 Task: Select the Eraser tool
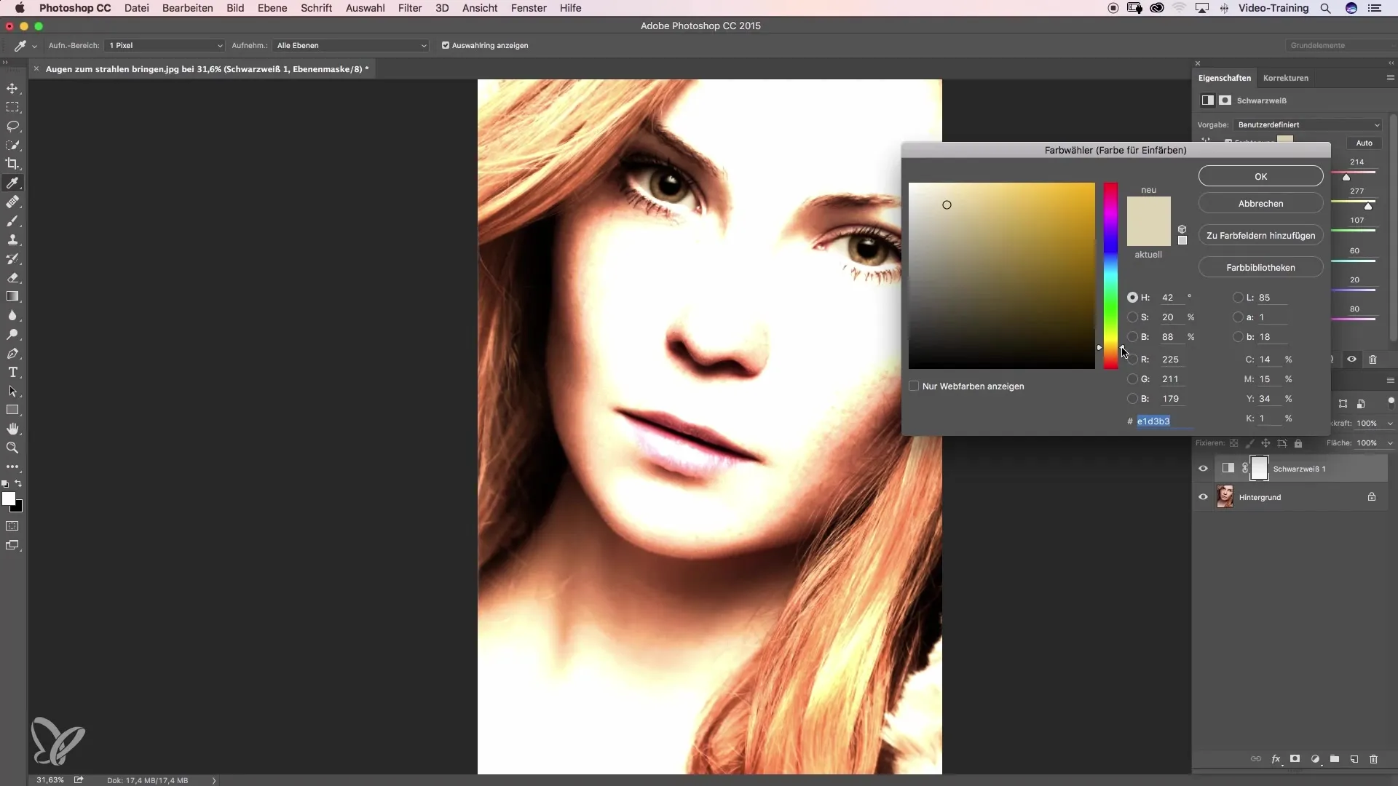(x=12, y=277)
